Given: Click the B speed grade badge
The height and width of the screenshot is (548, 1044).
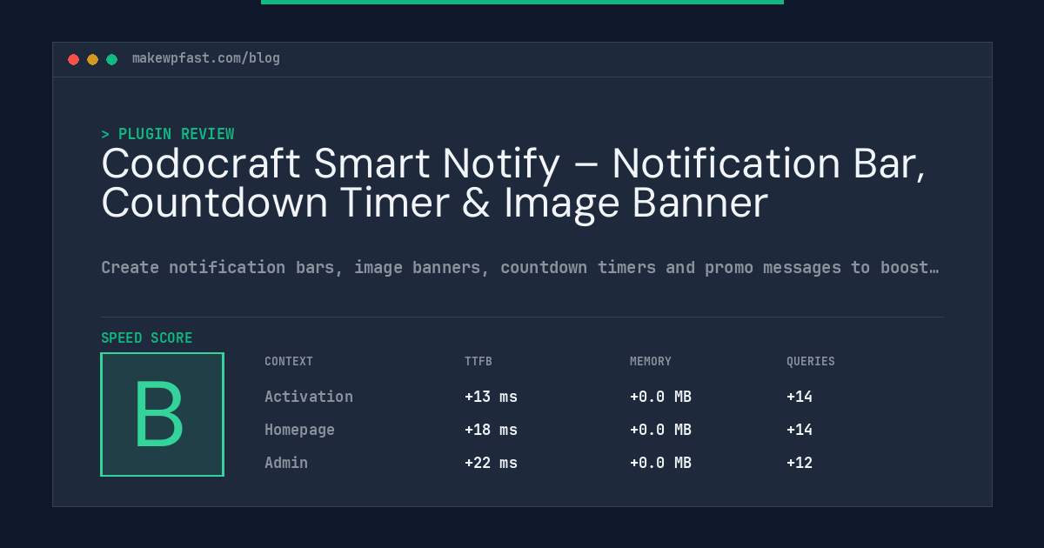Looking at the screenshot, I should pyautogui.click(x=162, y=414).
